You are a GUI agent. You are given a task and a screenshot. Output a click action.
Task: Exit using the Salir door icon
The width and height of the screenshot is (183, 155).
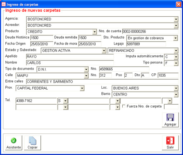point(170,140)
